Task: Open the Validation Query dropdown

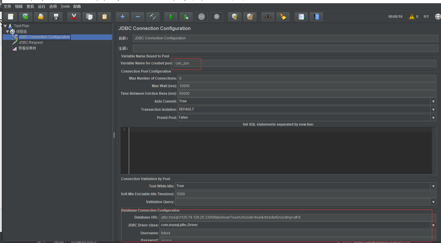Action: (433, 202)
